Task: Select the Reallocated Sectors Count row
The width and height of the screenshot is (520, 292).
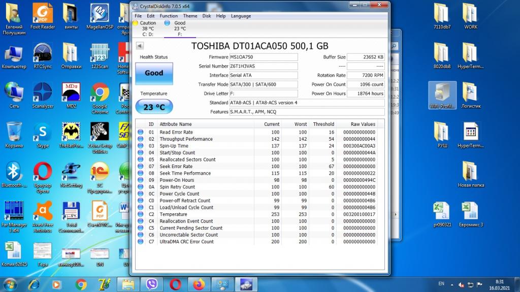Action: point(256,159)
